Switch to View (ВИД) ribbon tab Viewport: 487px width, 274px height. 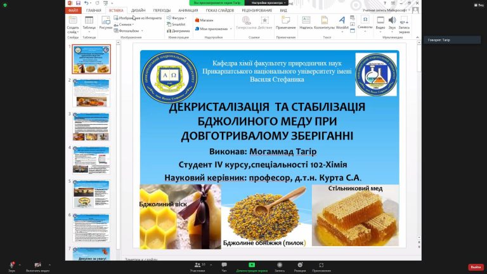(283, 10)
